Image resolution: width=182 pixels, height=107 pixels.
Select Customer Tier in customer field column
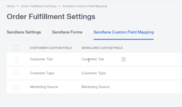click(x=42, y=59)
